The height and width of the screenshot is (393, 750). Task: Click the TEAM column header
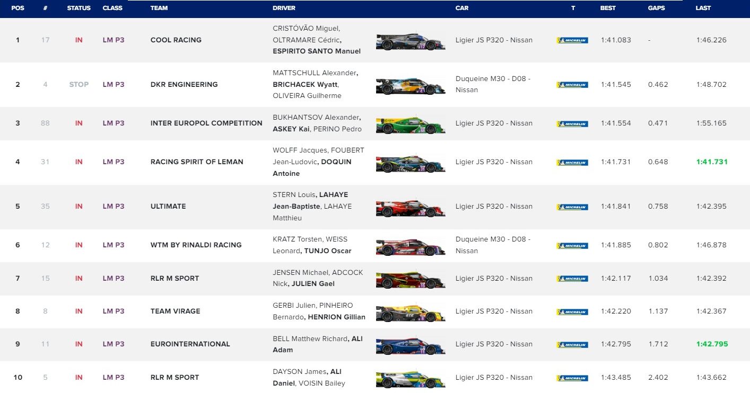click(x=159, y=8)
